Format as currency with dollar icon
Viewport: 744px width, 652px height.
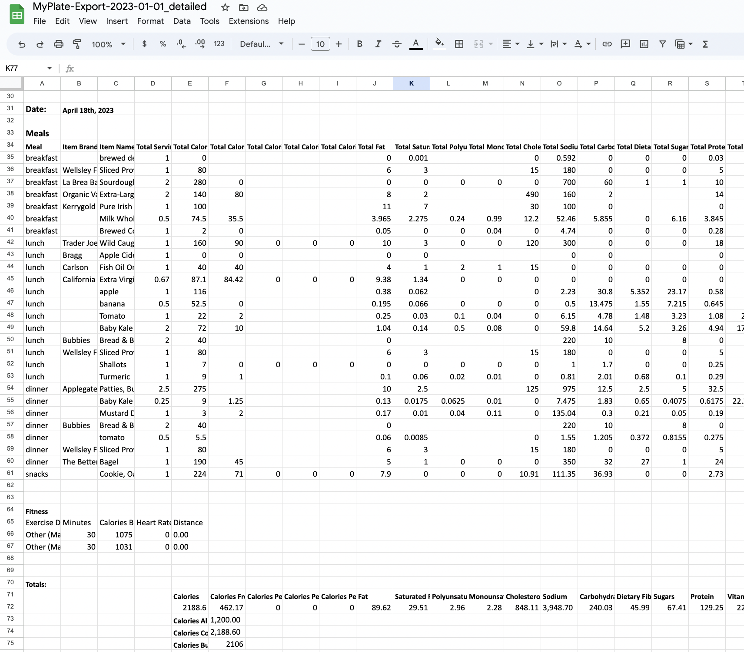coord(144,44)
